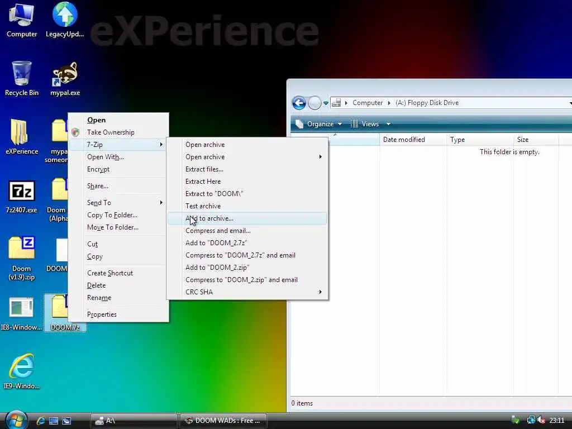Click the muted volume tray icon
572x429 pixels.
click(x=541, y=420)
